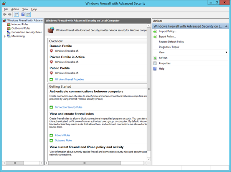Open the View submenu in Actions pane
Viewport: 231px width, 172px height.
click(x=162, y=52)
